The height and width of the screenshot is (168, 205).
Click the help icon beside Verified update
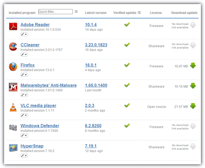(x=139, y=13)
